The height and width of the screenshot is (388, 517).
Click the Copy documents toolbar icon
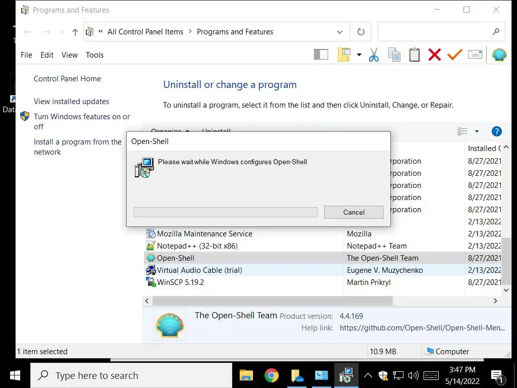[x=394, y=55]
